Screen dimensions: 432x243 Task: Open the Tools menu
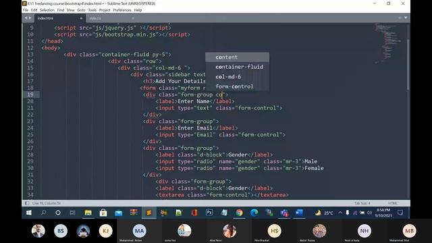92,10
